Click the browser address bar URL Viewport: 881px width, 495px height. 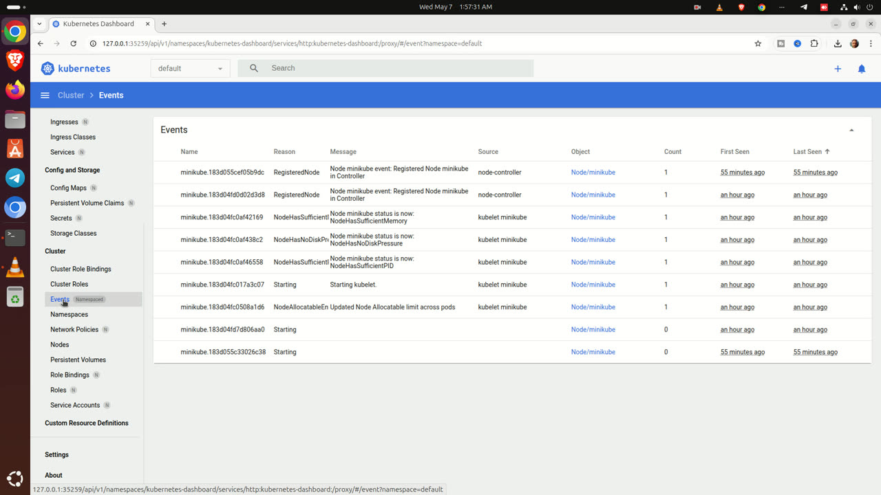point(292,43)
